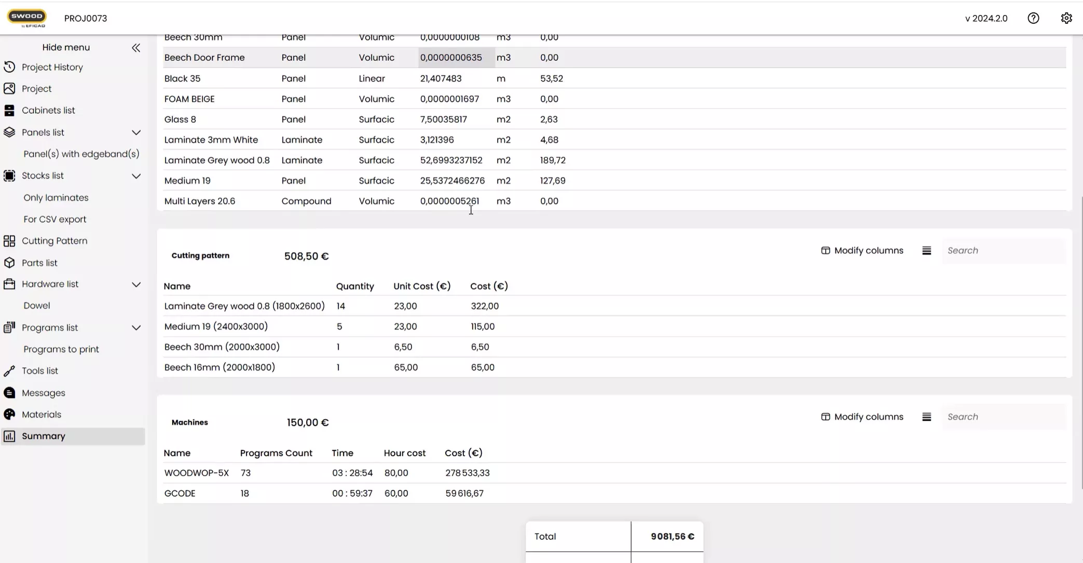This screenshot has width=1083, height=563.
Task: Click WOODWOP-5X machine name
Action: (197, 473)
